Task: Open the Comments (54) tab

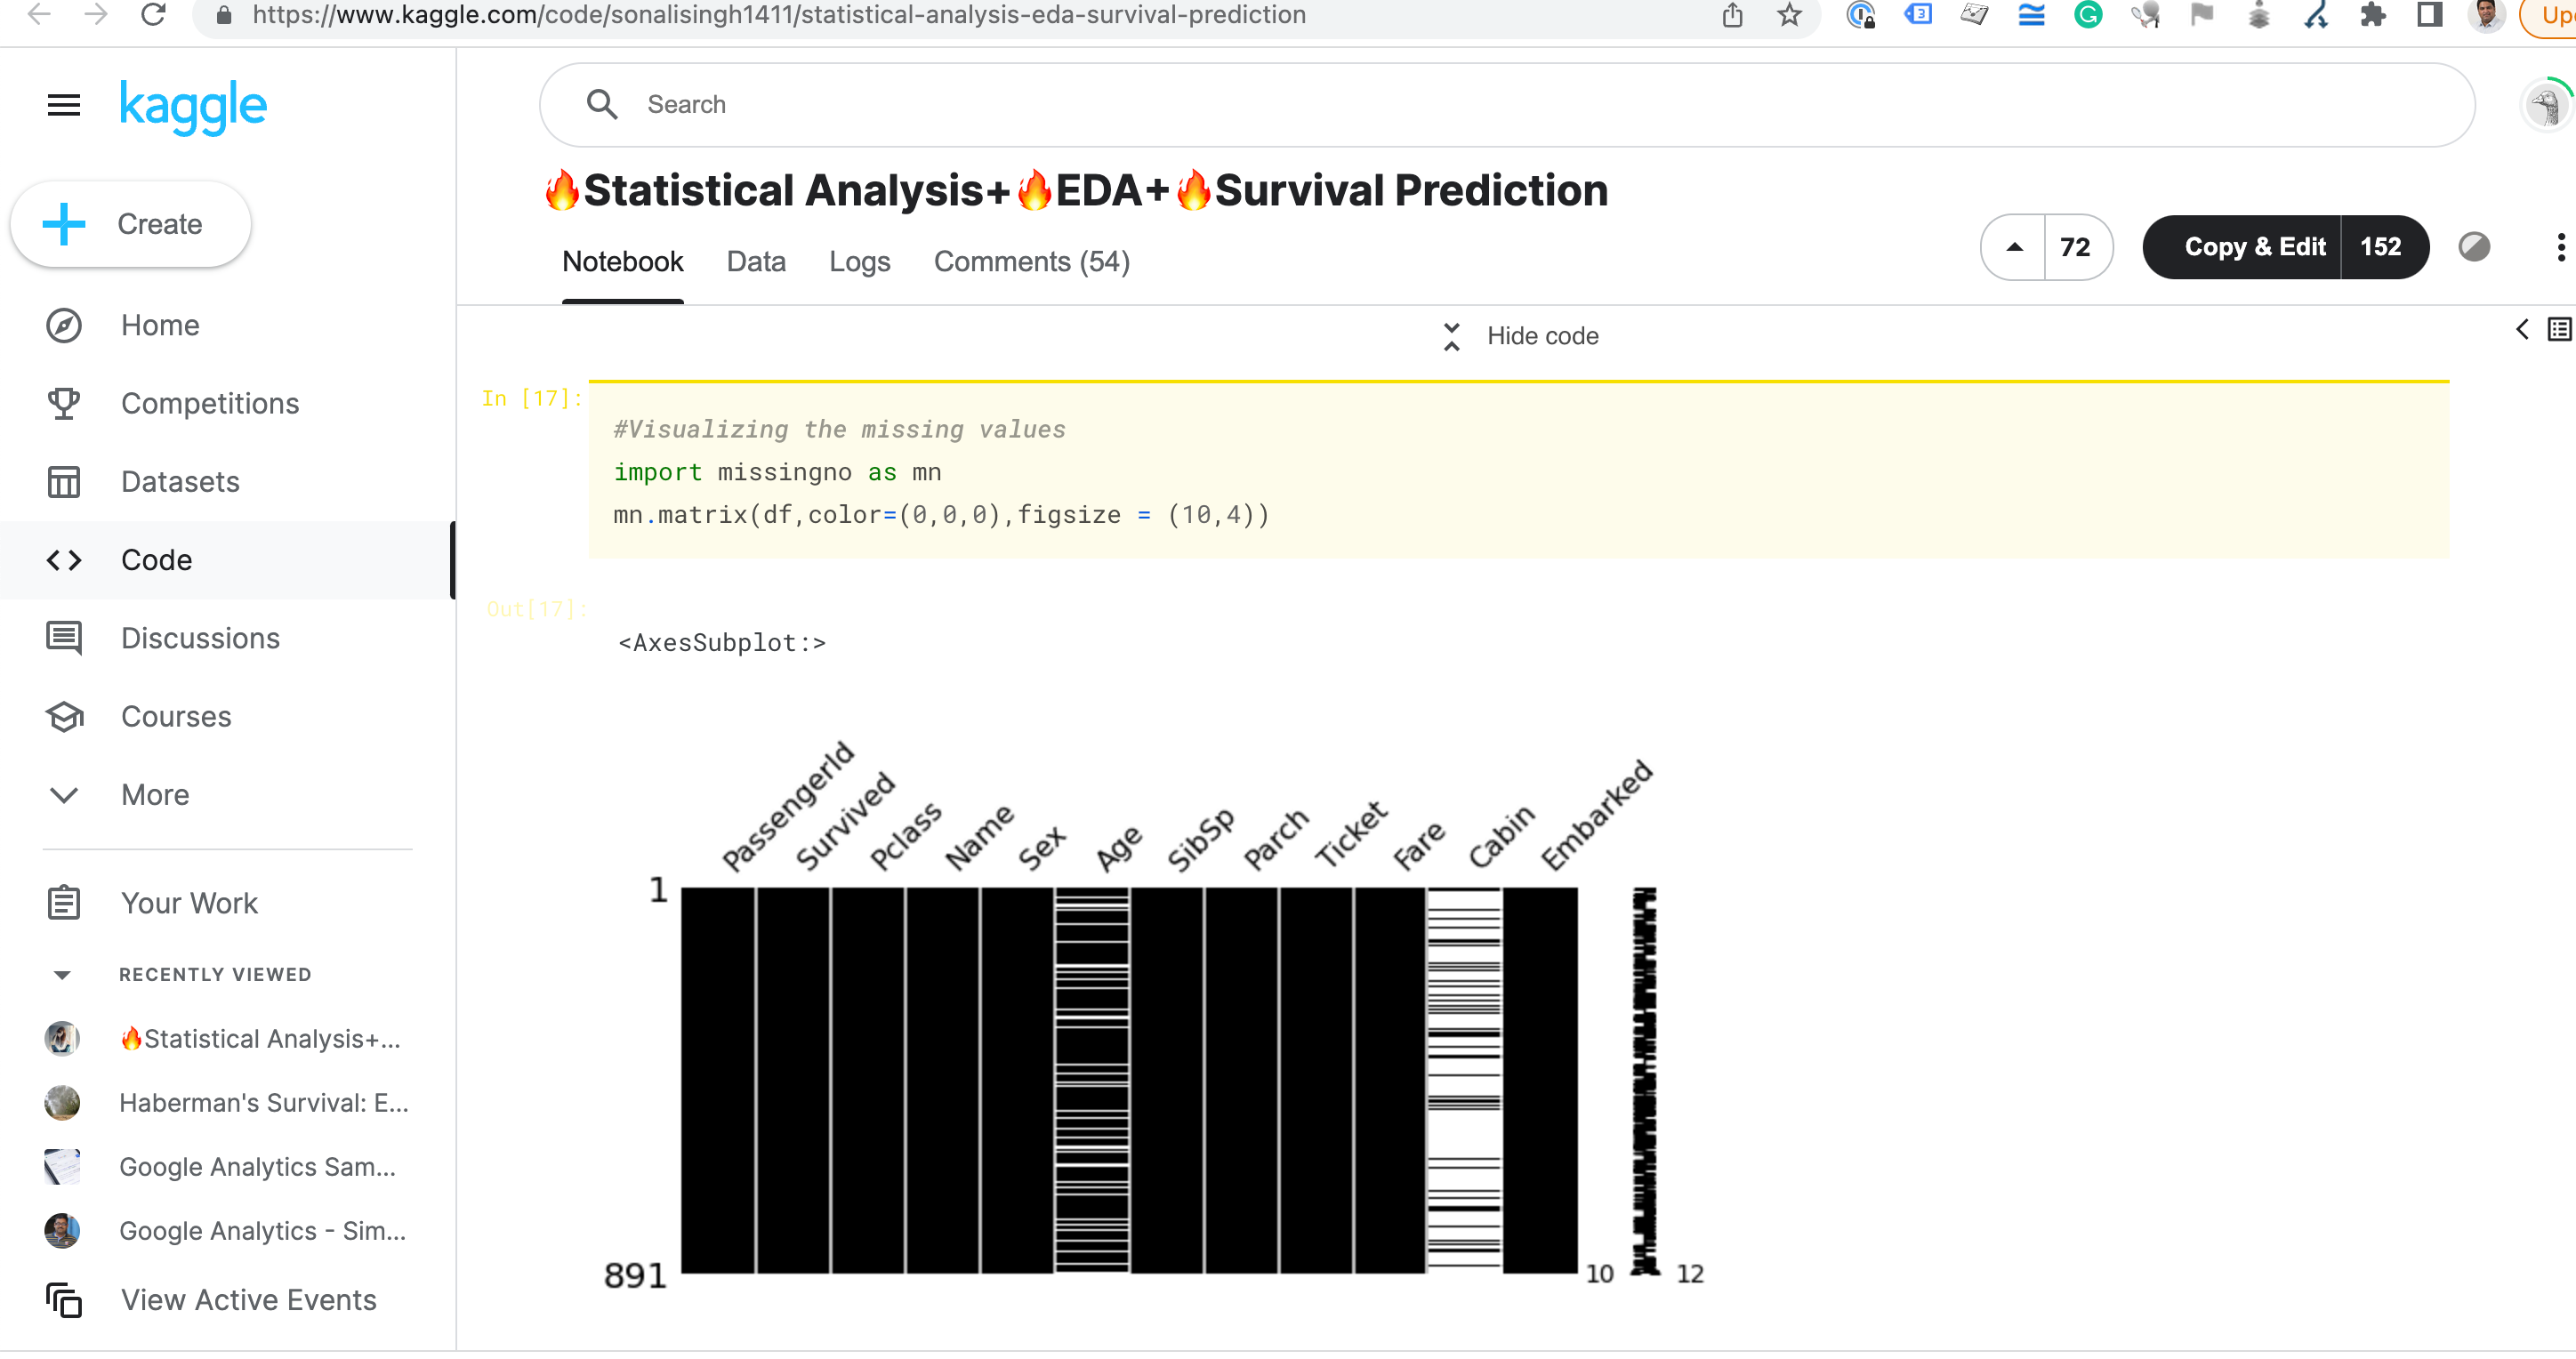Action: 1031,262
